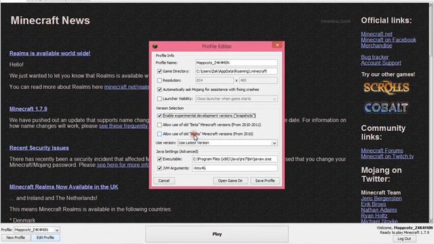Viewport: 434px width, 244px height.
Task: Click the New Profile button
Action: click(x=16, y=238)
